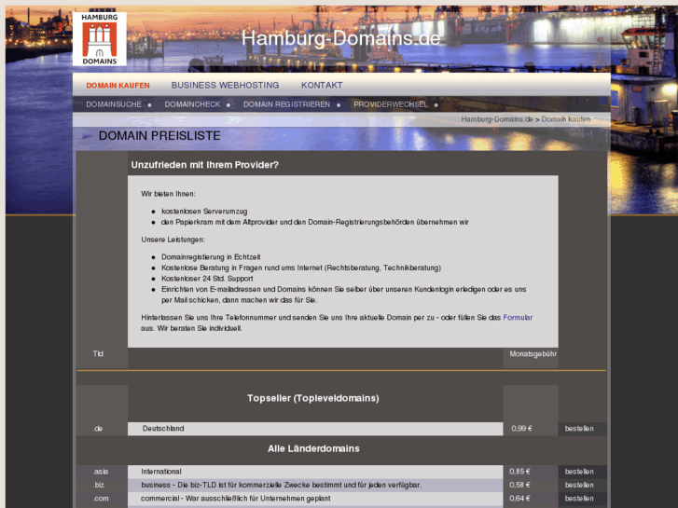Click the 0,85 € price
The height and width of the screenshot is (508, 678).
tap(519, 472)
